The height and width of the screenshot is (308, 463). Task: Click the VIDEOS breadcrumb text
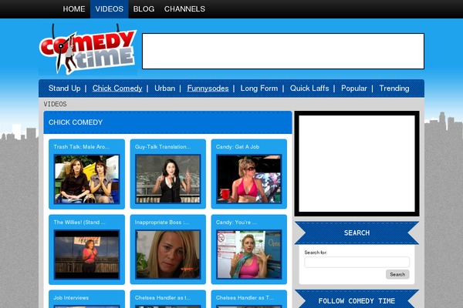[56, 104]
